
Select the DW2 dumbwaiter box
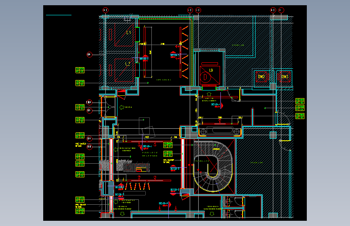[x=261, y=76]
